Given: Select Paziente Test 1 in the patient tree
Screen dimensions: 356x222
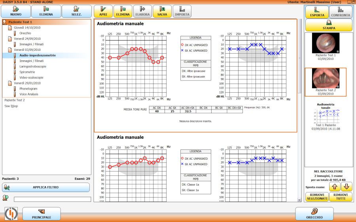Looking at the screenshot, I should coord(20,22).
